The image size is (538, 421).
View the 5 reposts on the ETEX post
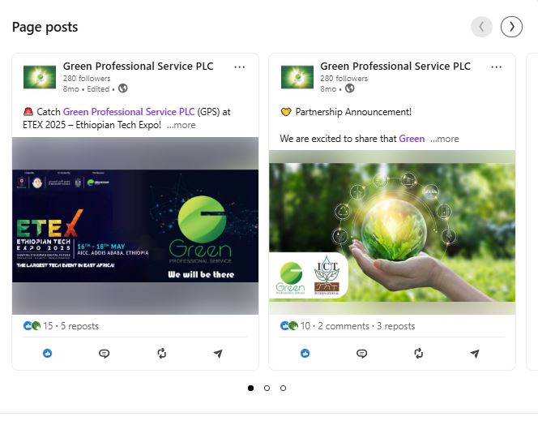click(x=79, y=326)
